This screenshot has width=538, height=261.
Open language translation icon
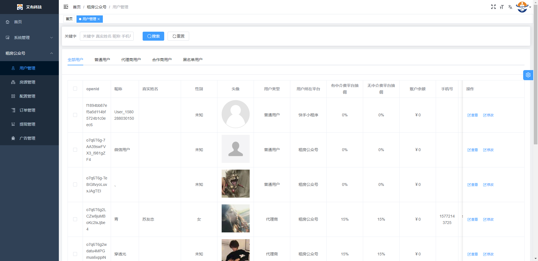pyautogui.click(x=510, y=7)
